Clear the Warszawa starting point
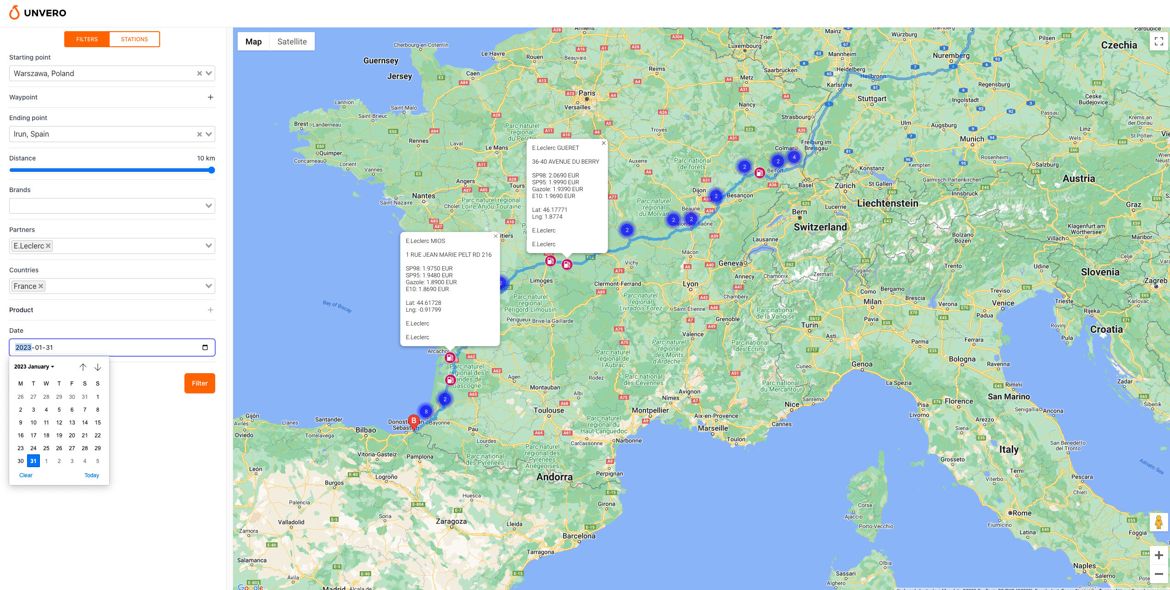This screenshot has width=1170, height=590. tap(200, 73)
